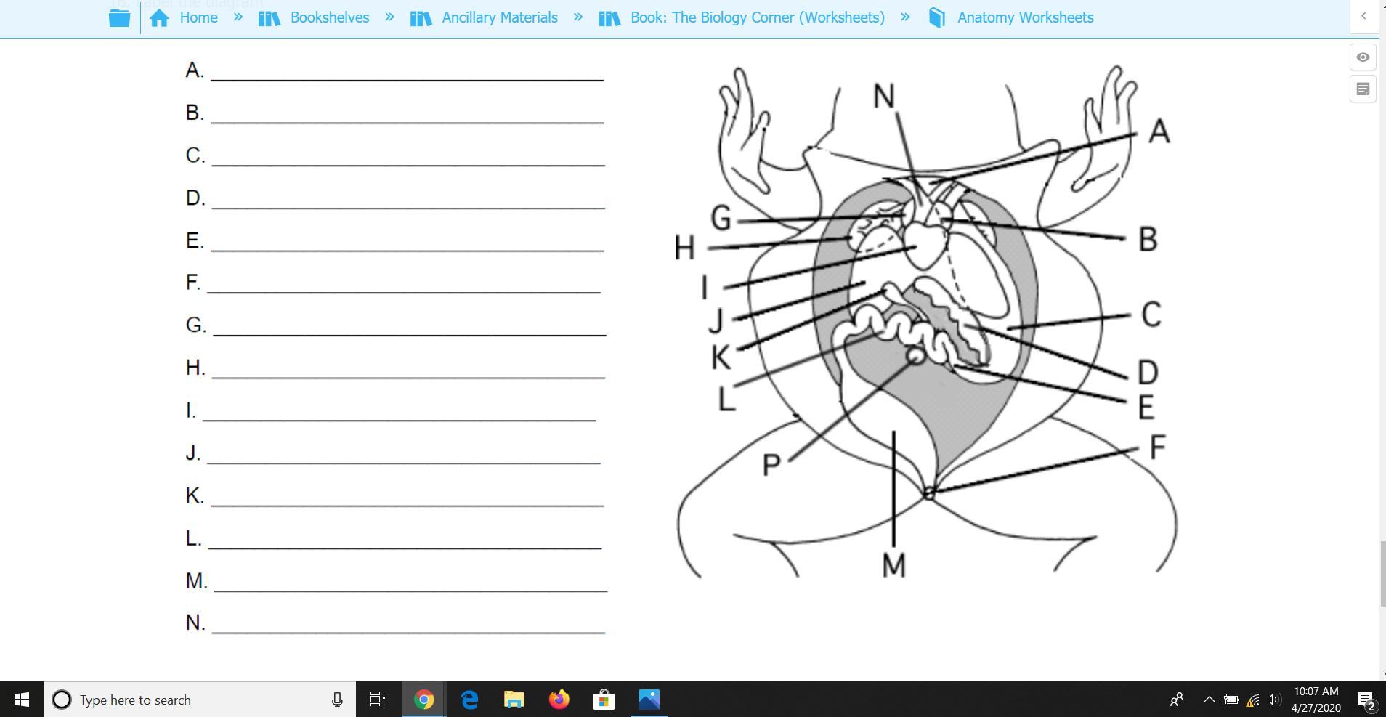Check the battery status icon
The width and height of the screenshot is (1386, 717).
(x=1231, y=700)
